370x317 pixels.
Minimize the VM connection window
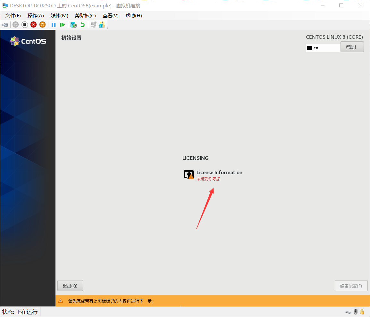click(323, 5)
